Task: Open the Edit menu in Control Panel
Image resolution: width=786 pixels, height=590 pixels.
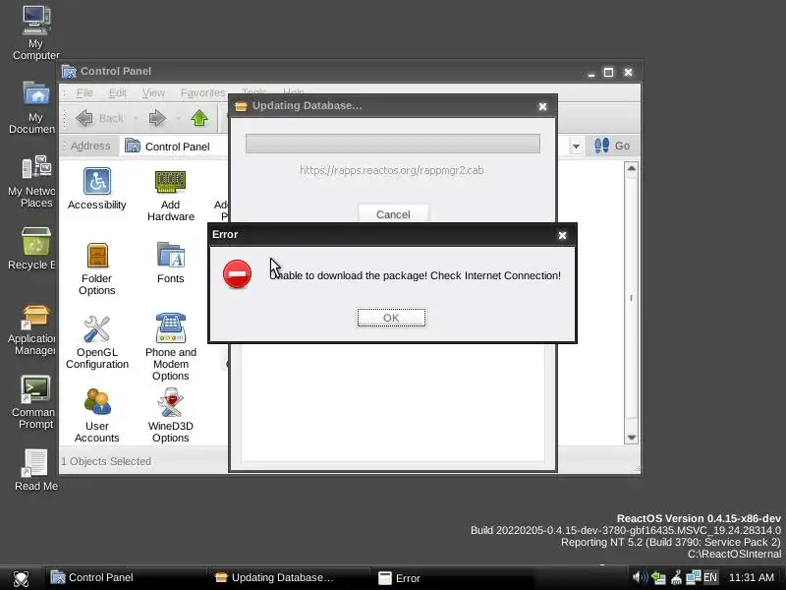Action: [x=118, y=92]
